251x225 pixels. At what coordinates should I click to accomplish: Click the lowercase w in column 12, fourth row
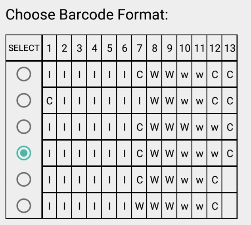[215, 153]
